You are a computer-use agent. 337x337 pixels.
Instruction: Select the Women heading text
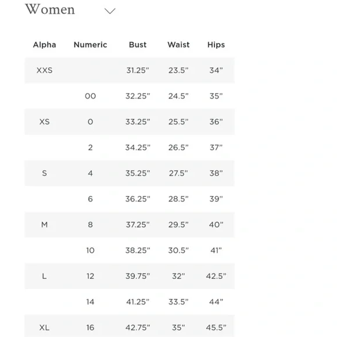(50, 9)
